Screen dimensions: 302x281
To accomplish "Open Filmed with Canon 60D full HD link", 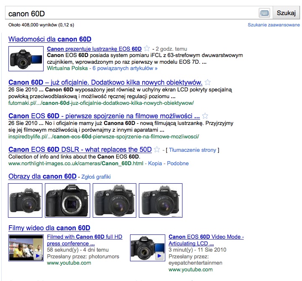I will tap(85, 240).
